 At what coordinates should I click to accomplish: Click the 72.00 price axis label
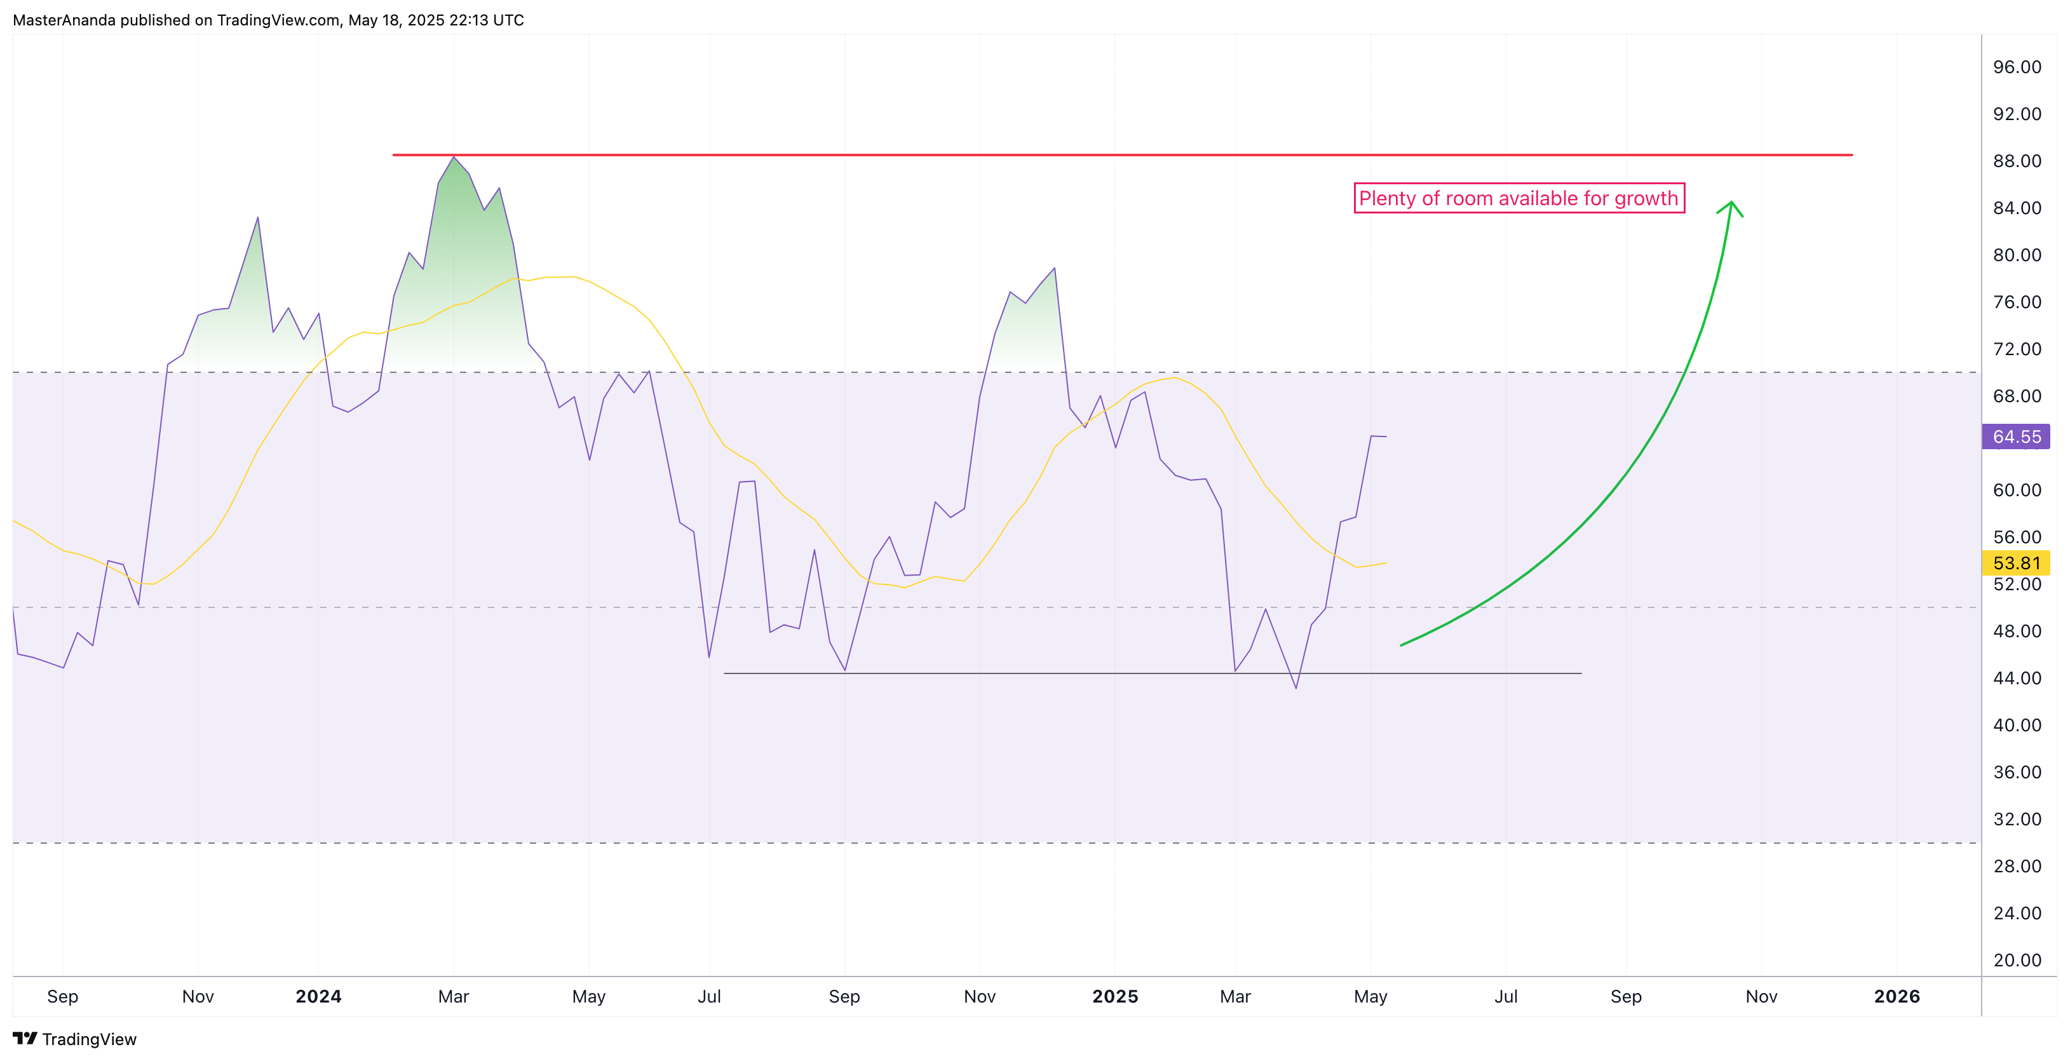point(2017,349)
